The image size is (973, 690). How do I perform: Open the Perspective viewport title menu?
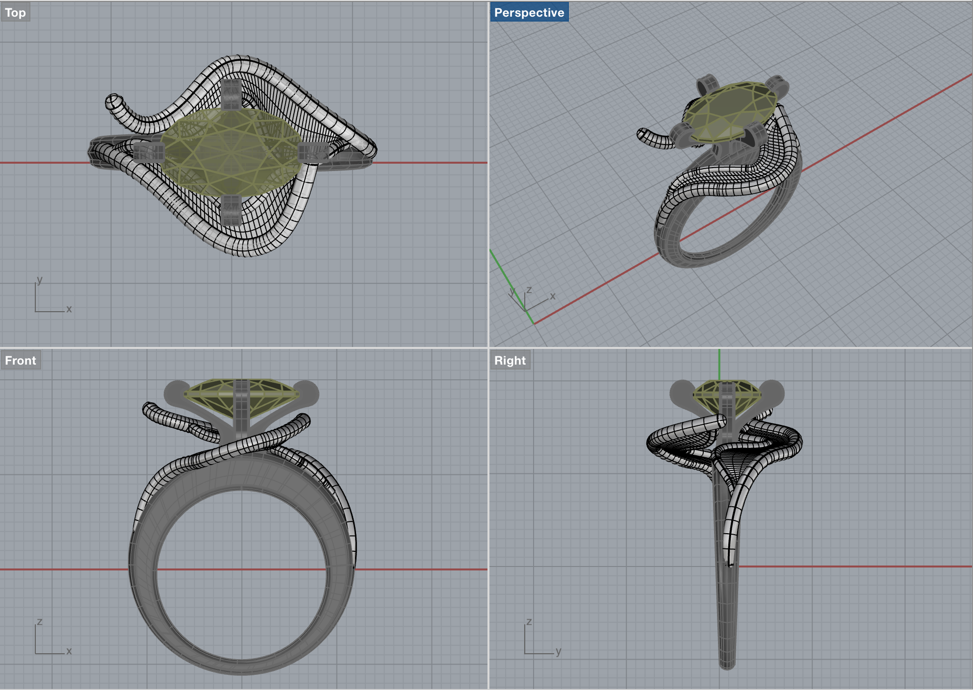[x=529, y=13]
